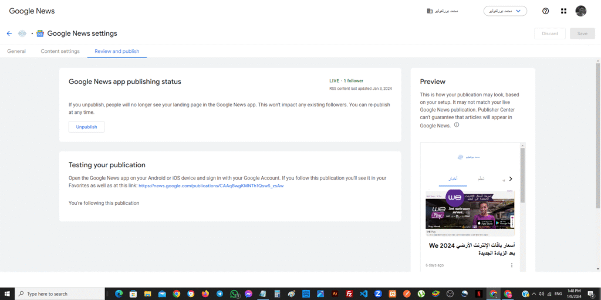Open the publication selector dropdown at top

(x=505, y=11)
